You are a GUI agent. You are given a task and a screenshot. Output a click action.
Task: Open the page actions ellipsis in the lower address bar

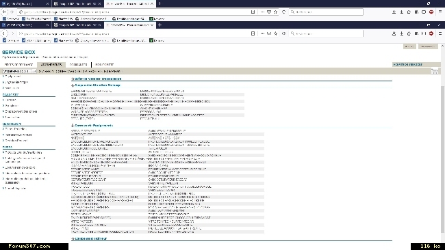262,33
